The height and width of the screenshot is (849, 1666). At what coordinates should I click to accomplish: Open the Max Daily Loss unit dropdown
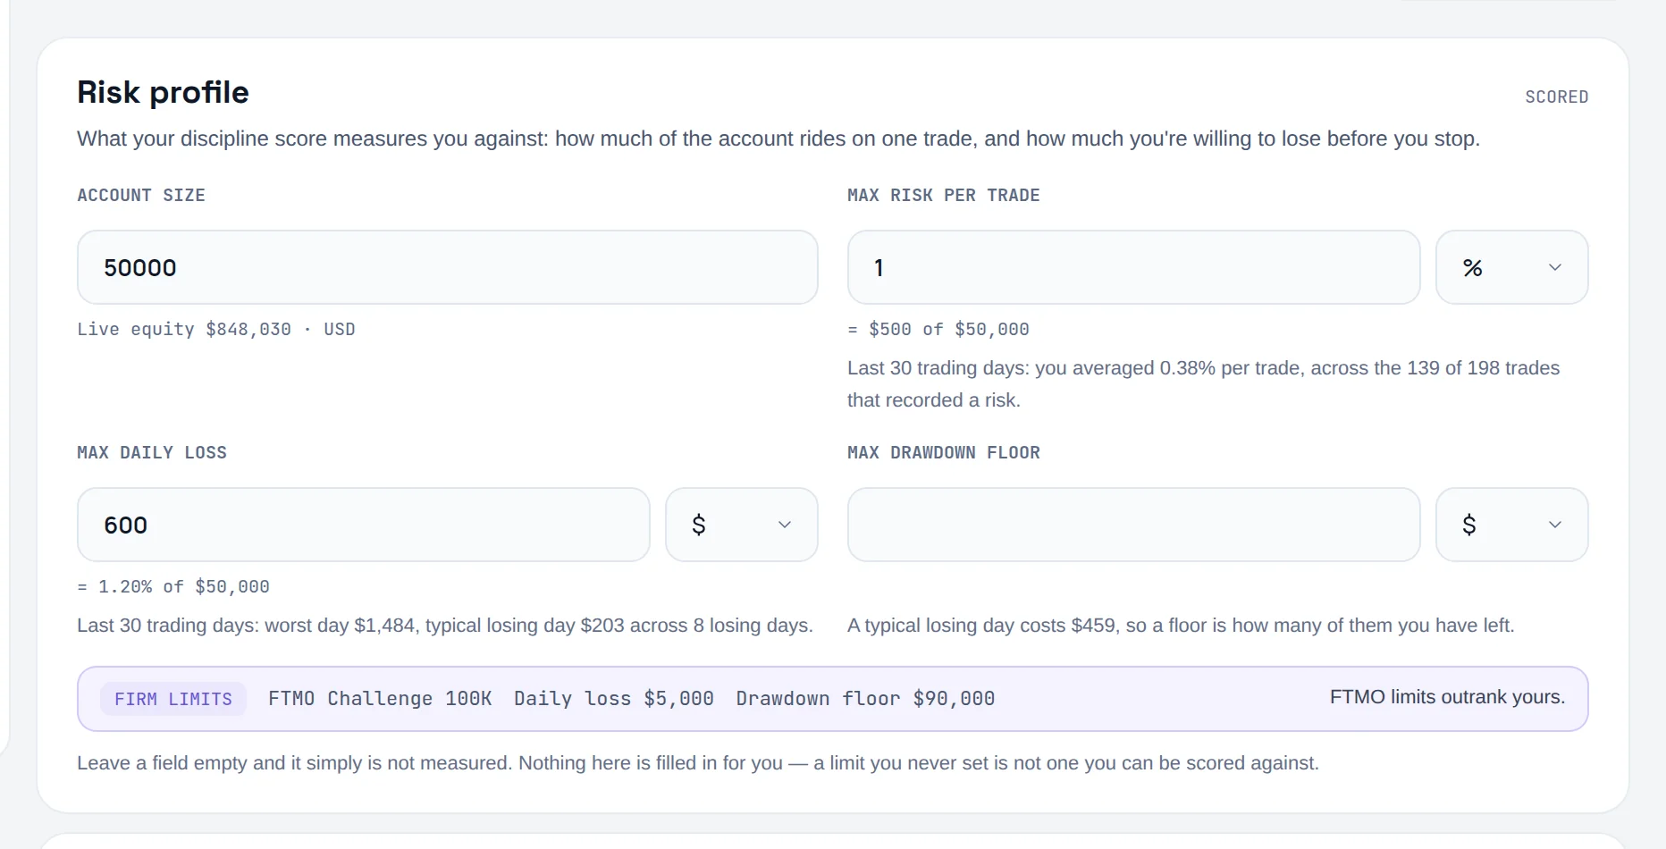742,525
